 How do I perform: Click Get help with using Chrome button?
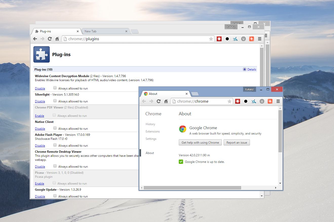[200, 143]
